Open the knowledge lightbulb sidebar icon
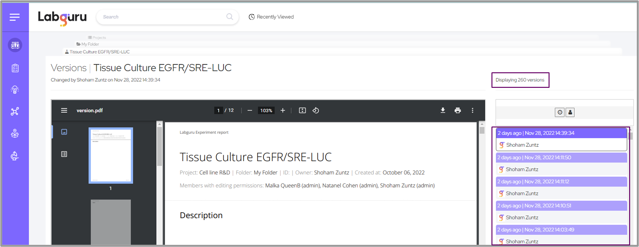Viewport: 639px width, 247px height. coord(15,90)
